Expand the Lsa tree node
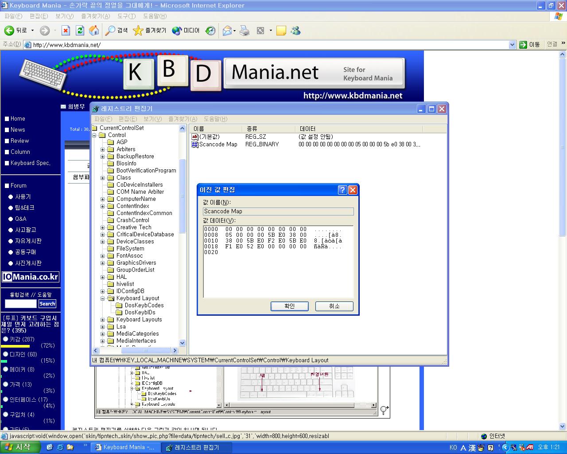 (103, 327)
